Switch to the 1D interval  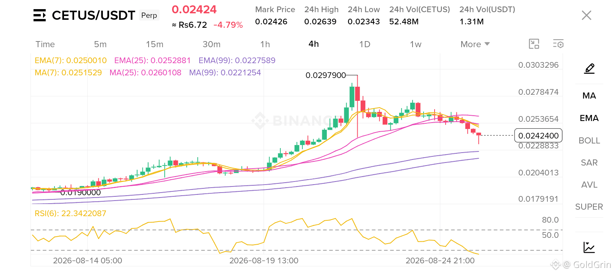[365, 44]
